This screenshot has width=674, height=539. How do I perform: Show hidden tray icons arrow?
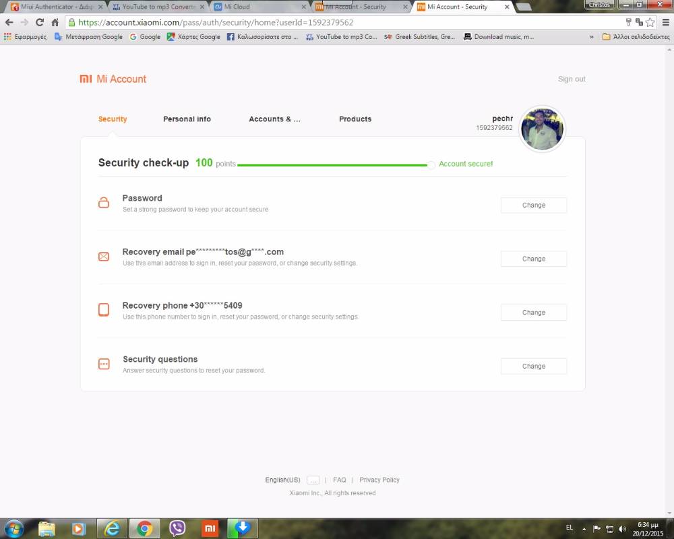584,529
